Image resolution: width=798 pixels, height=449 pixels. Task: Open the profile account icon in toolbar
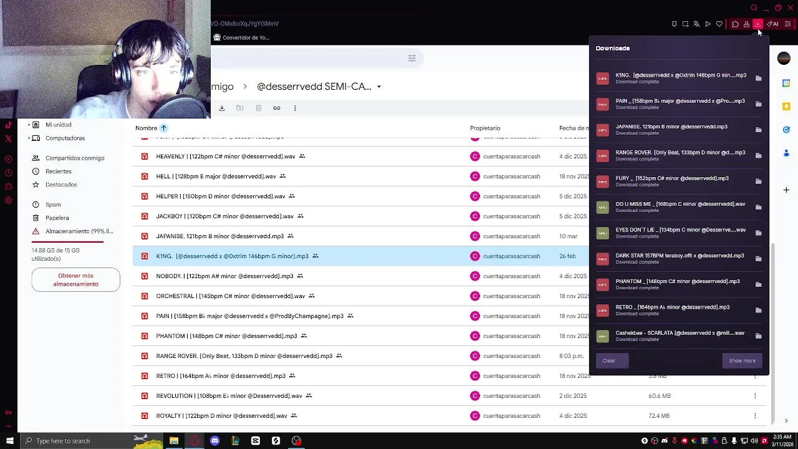click(x=746, y=24)
